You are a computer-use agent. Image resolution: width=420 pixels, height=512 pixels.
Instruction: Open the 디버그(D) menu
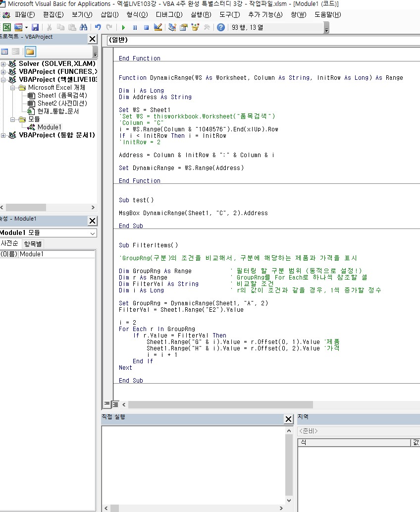169,15
